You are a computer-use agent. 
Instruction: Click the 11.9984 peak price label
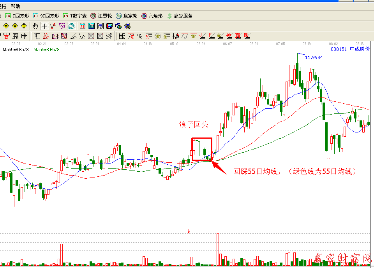pos(314,57)
